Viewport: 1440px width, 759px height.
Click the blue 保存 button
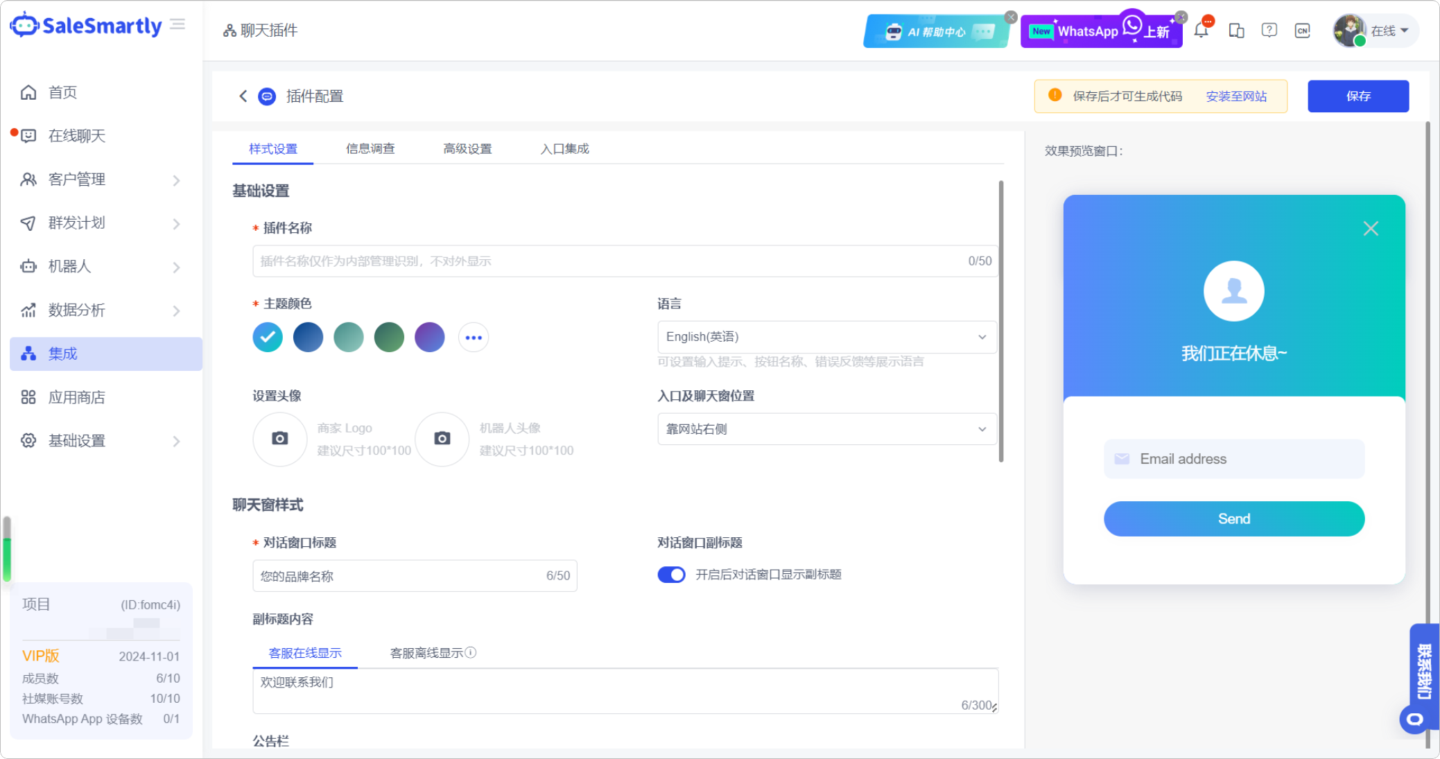(x=1357, y=96)
